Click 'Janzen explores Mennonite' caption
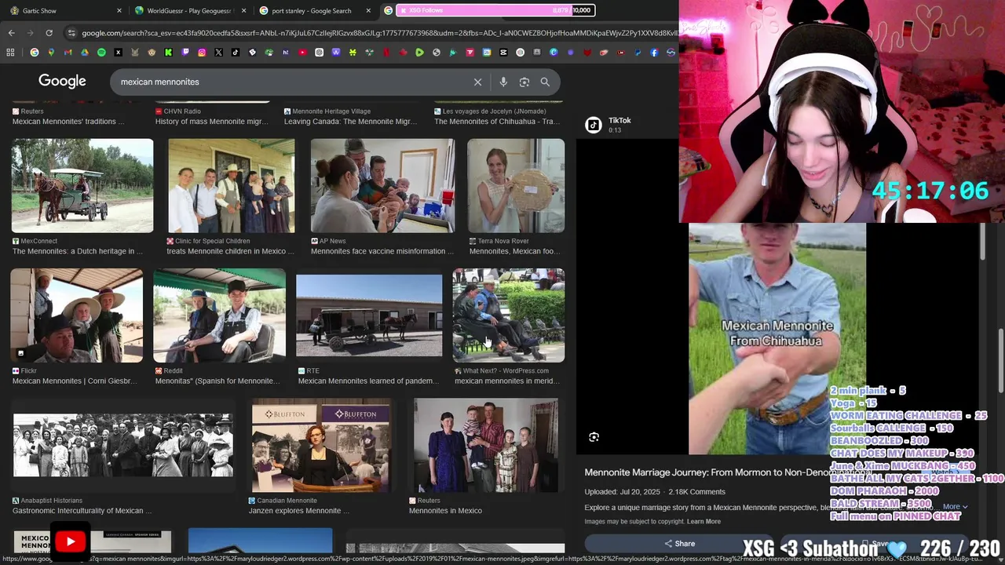 click(299, 511)
